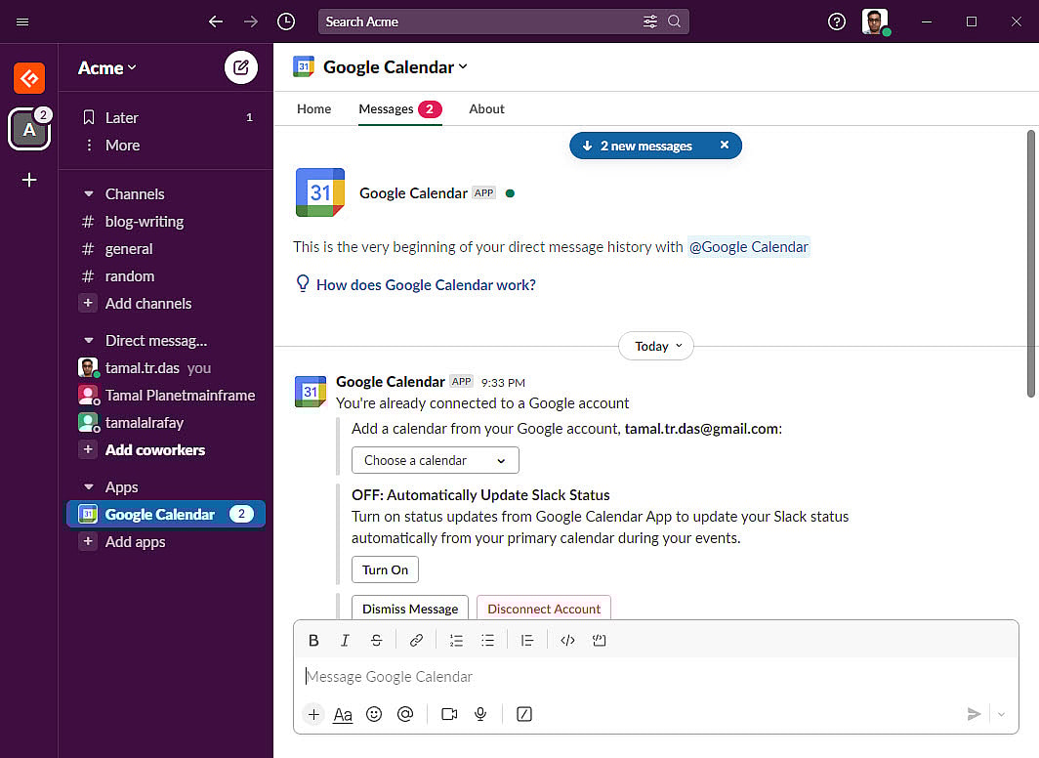Hide formatting with the Aa button
The image size is (1039, 758).
[x=343, y=714]
